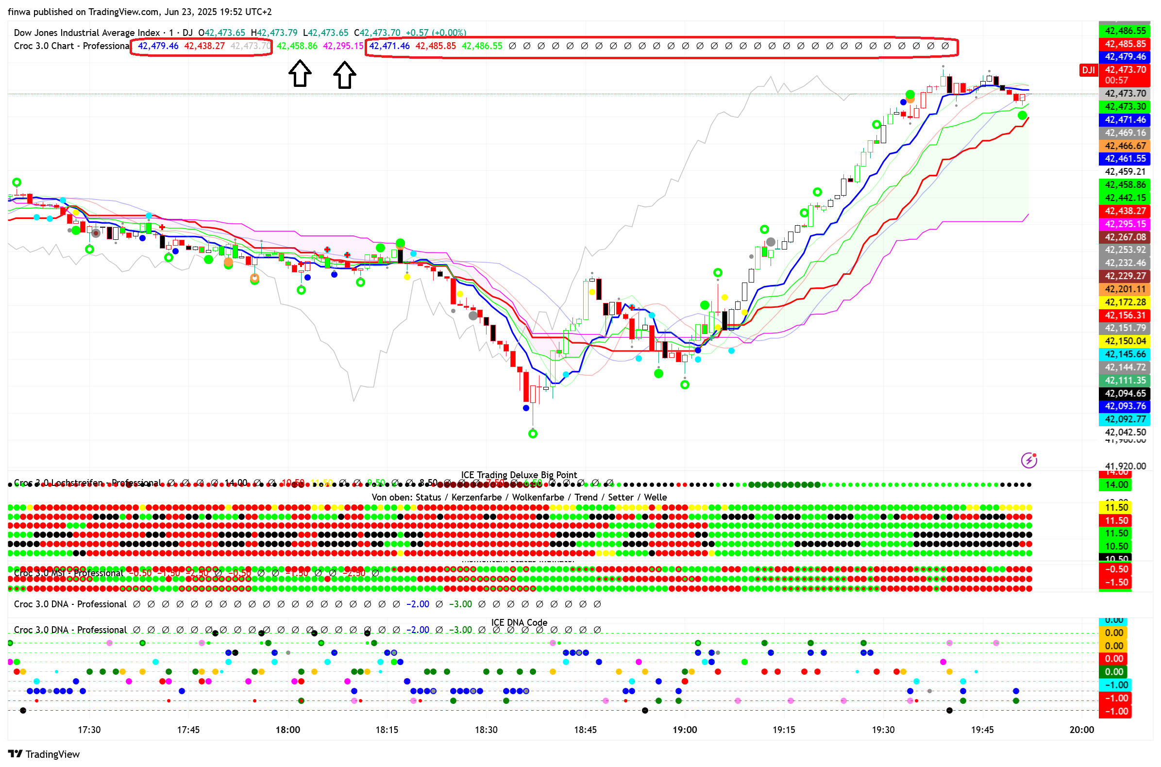Click the orange 42,466.67 price label
1161x767 pixels.
pos(1124,146)
